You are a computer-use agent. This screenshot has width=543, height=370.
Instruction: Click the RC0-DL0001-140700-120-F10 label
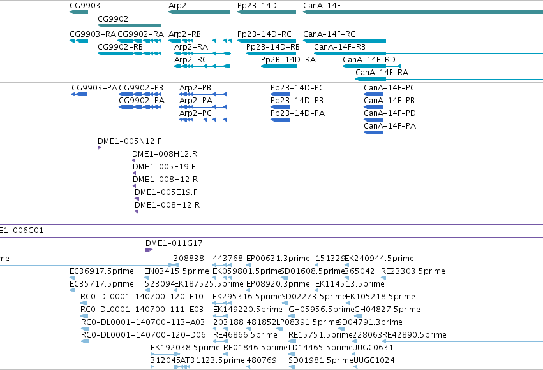142,297
